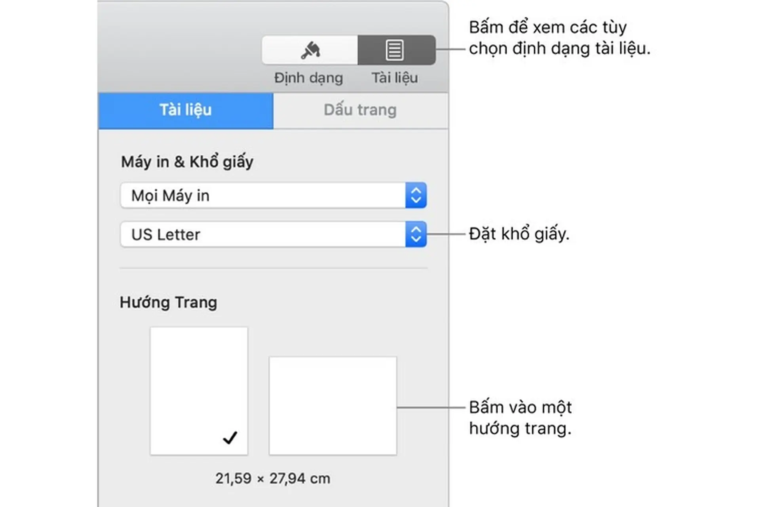Click the Hướng Trang heading
The width and height of the screenshot is (760, 507).
[169, 303]
